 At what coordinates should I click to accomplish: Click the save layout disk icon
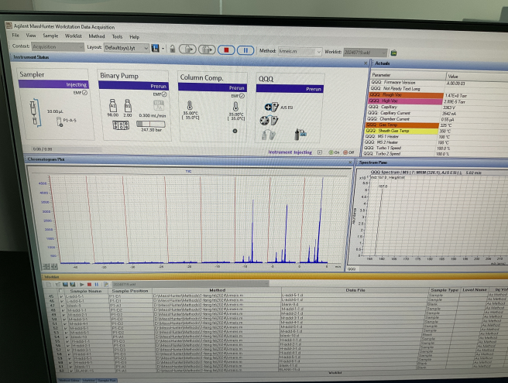[x=155, y=49]
